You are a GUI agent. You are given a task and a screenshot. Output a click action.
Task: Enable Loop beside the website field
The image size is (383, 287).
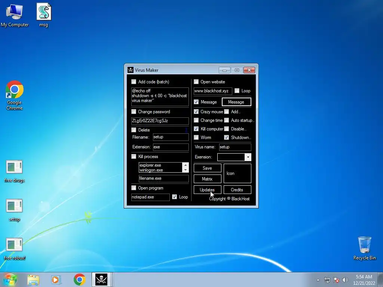(237, 91)
